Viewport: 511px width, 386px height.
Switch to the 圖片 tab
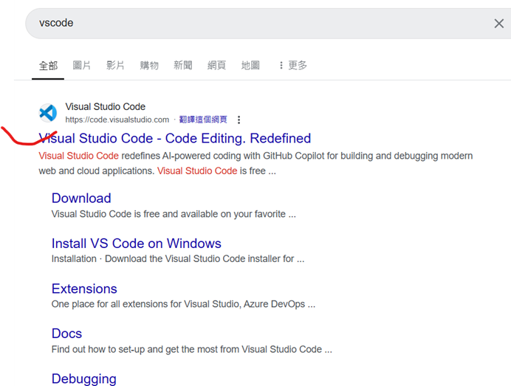81,65
